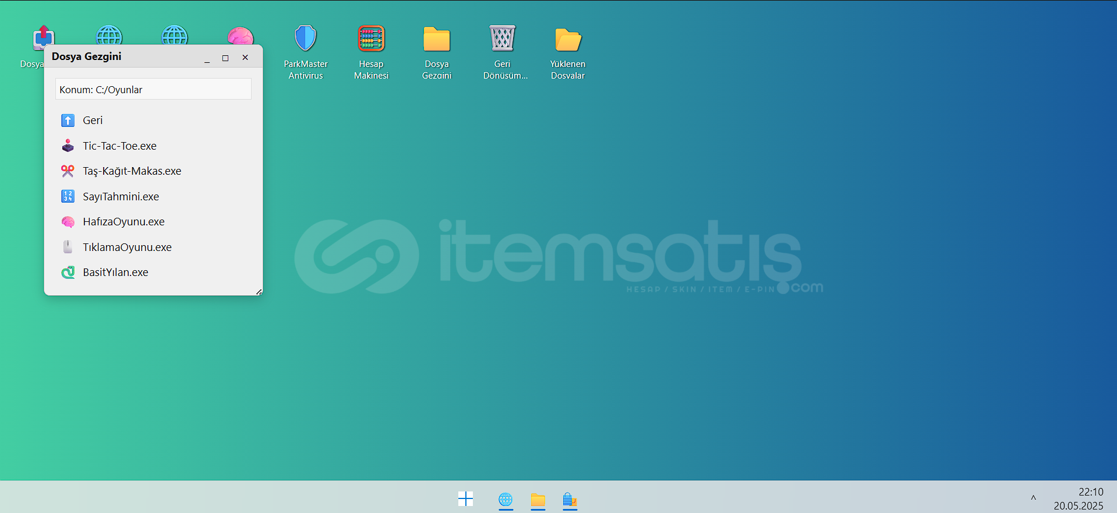
Task: Select HafızaOyunu.exe file name
Action: pyautogui.click(x=123, y=222)
